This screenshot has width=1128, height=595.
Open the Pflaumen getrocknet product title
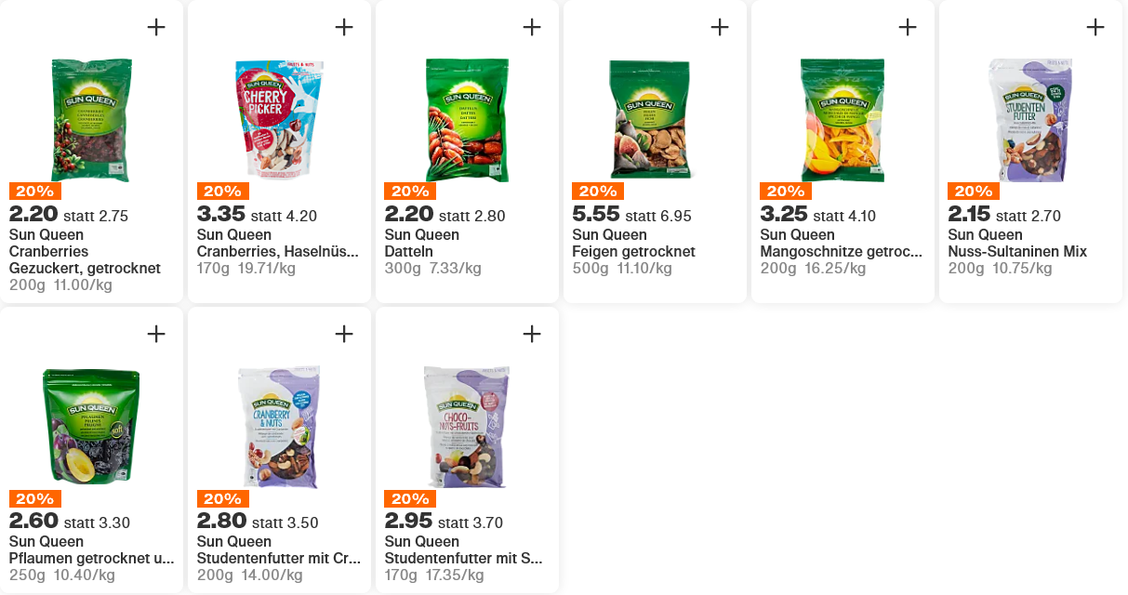click(91, 550)
